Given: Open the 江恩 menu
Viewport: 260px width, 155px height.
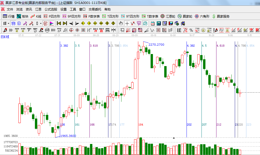Looking at the screenshot, I should point(38,9).
